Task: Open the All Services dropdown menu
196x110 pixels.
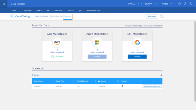Action: [93, 10]
